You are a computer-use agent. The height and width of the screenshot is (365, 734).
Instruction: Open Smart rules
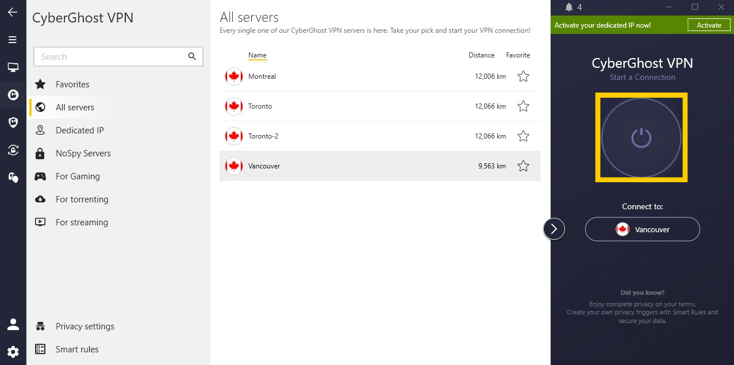(x=77, y=349)
